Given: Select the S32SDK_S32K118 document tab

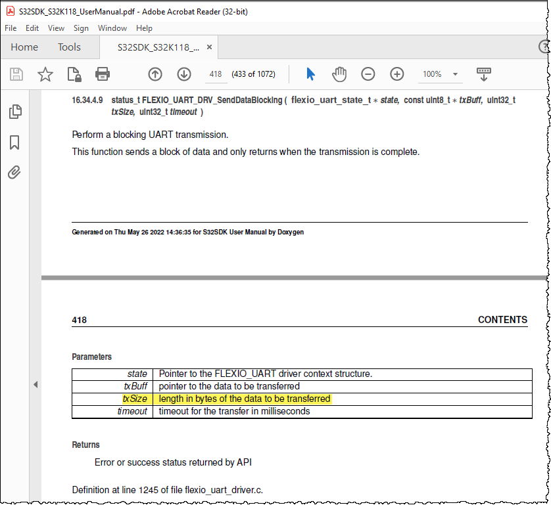Looking at the screenshot, I should (158, 47).
